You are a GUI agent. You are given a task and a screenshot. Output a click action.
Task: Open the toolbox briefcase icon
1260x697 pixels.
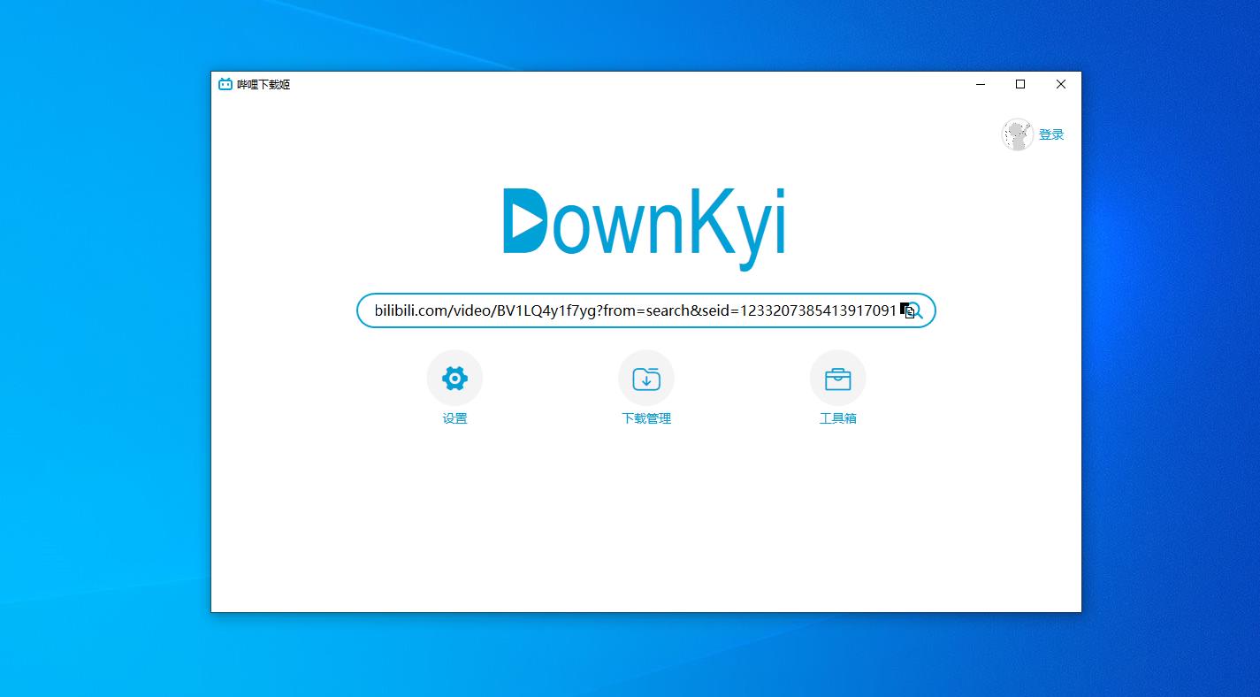click(837, 379)
